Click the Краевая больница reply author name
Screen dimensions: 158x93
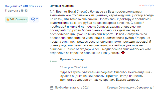click(72, 59)
